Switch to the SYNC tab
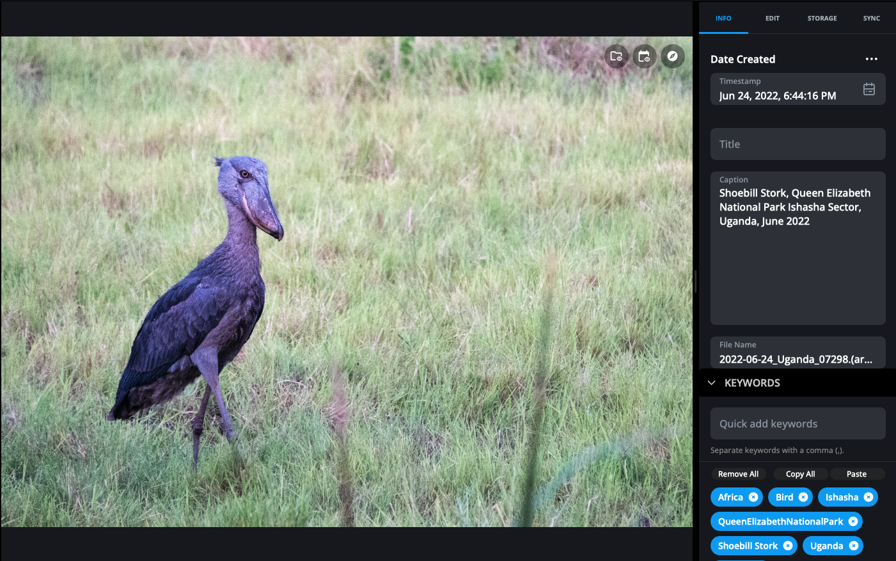The width and height of the screenshot is (896, 561). click(x=871, y=18)
